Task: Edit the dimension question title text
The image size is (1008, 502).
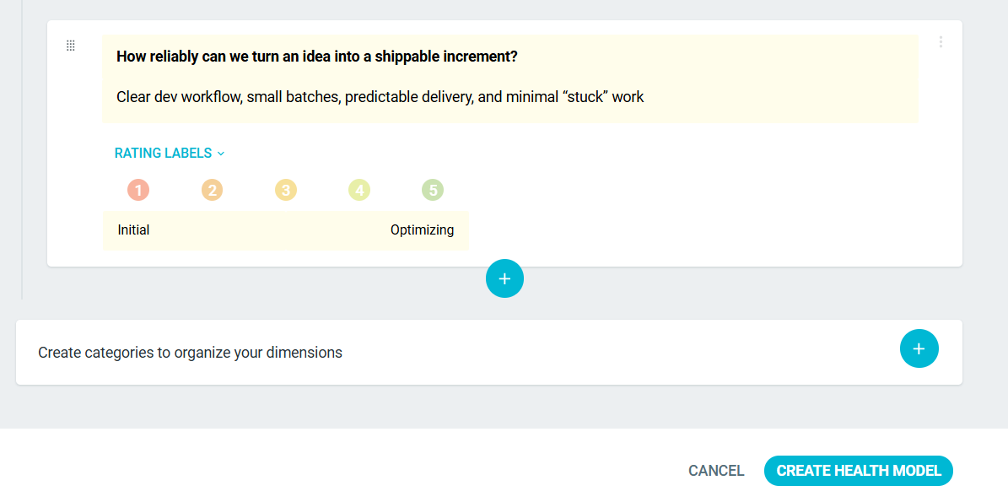Action: (317, 57)
